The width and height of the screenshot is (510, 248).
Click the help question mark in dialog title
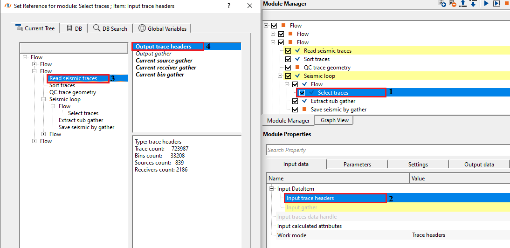(x=228, y=6)
